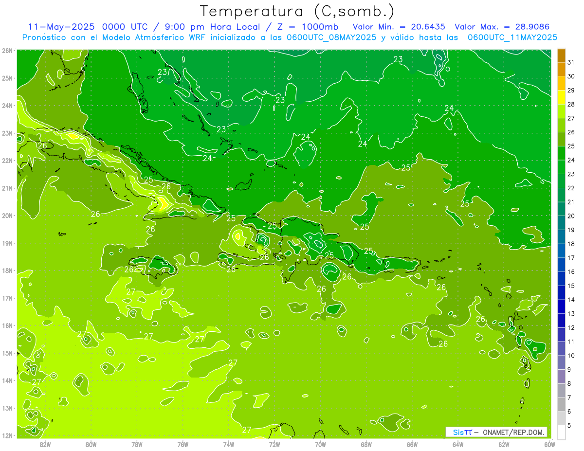Click the "25N" latitude axis label
The height and width of the screenshot is (451, 584).
coord(7,78)
